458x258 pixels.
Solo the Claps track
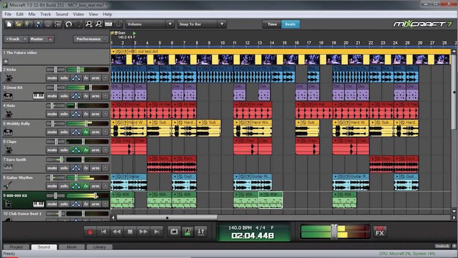click(x=64, y=150)
